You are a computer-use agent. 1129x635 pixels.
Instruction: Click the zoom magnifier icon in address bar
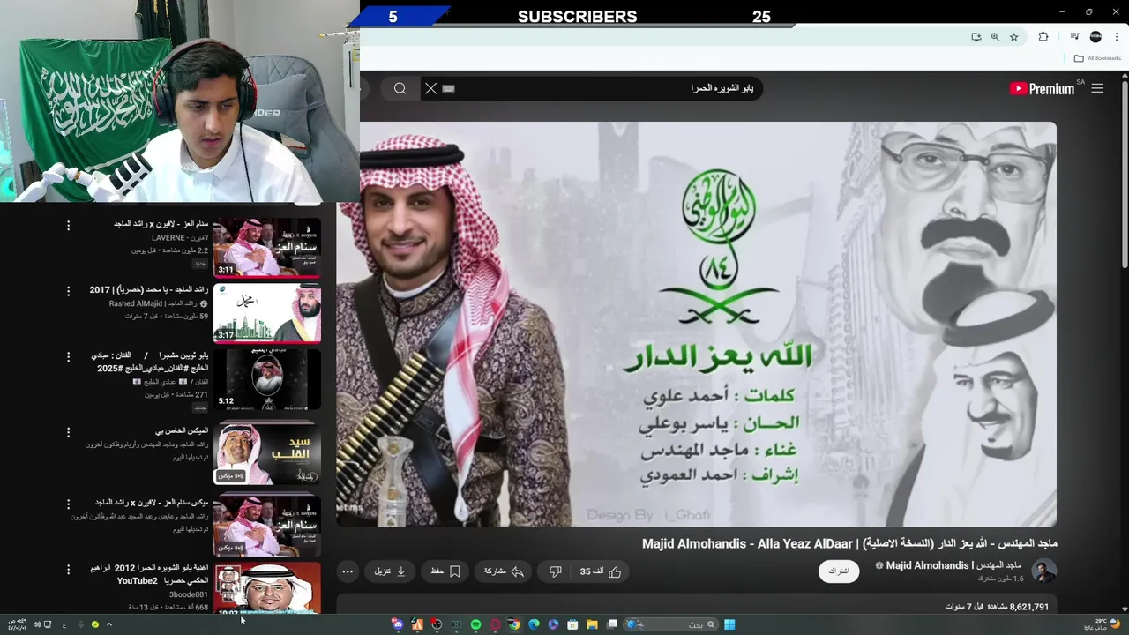pyautogui.click(x=995, y=37)
